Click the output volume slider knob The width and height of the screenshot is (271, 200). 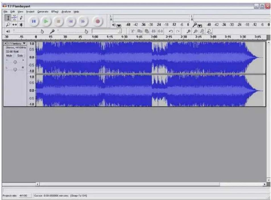point(42,32)
